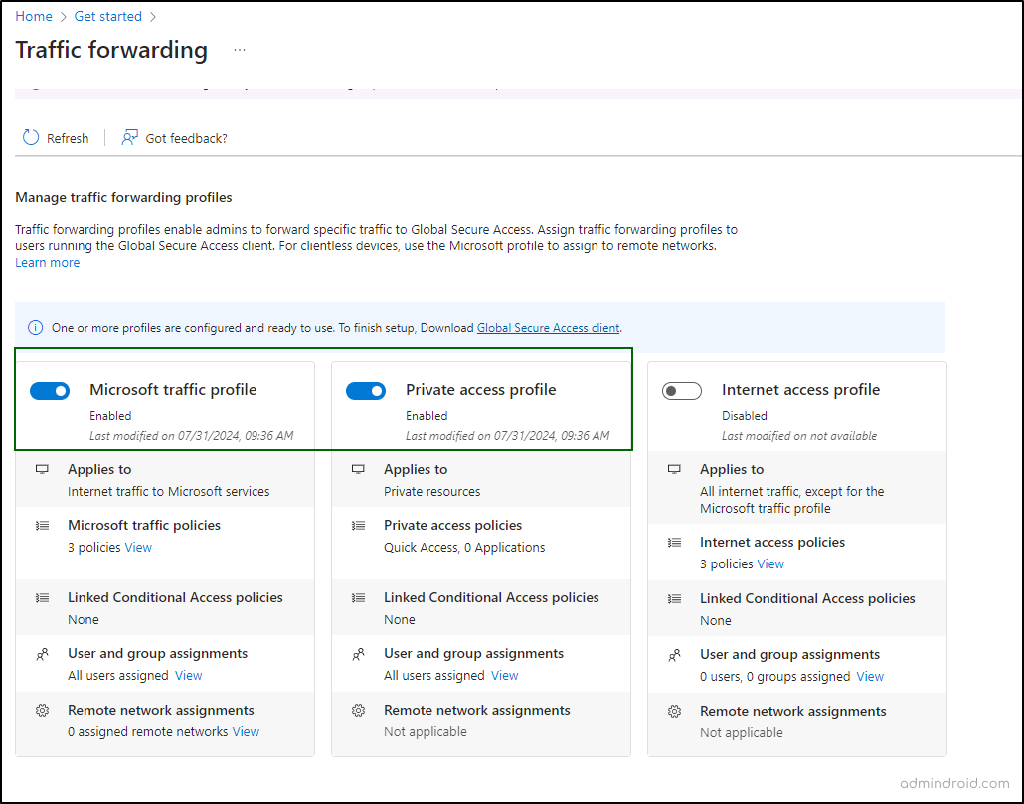Viewport: 1024px width, 804px height.
Task: Click the monitor icon beside Internet traffic to Microsoft services
Action: (x=42, y=469)
